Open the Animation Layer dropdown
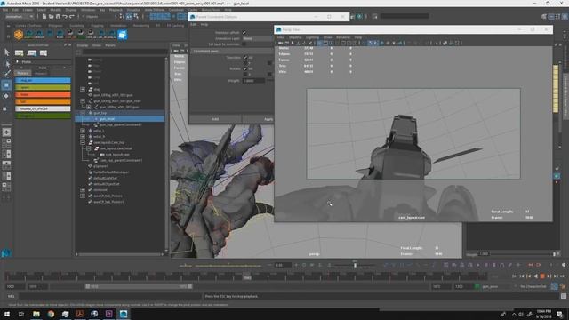 point(258,38)
